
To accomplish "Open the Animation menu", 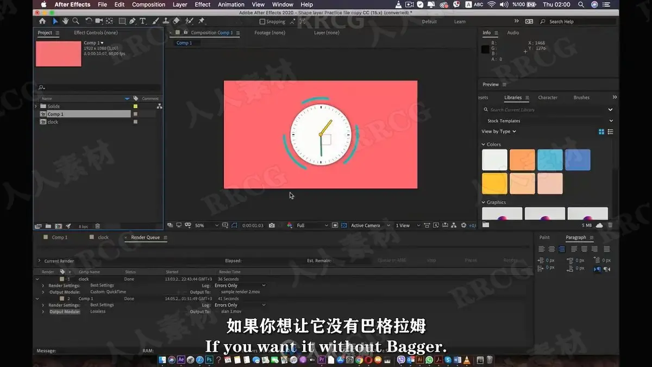I will pos(231,4).
